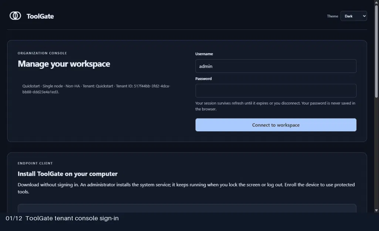Image resolution: width=379 pixels, height=231 pixels.
Task: Click the ToolGate interlocking rings logo
Action: coord(15,16)
